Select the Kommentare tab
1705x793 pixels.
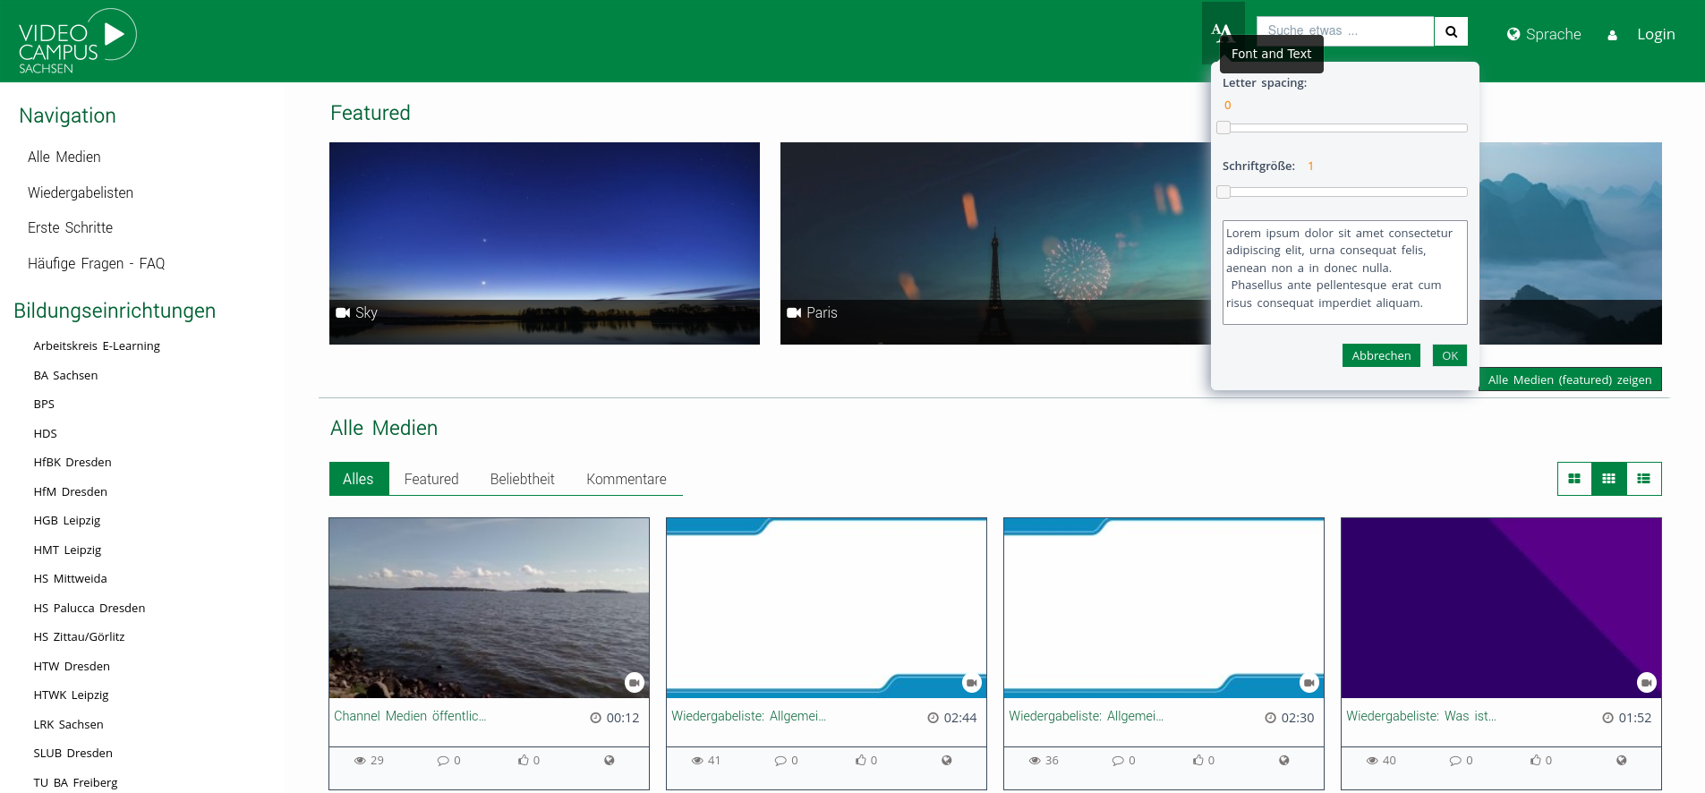(x=626, y=479)
